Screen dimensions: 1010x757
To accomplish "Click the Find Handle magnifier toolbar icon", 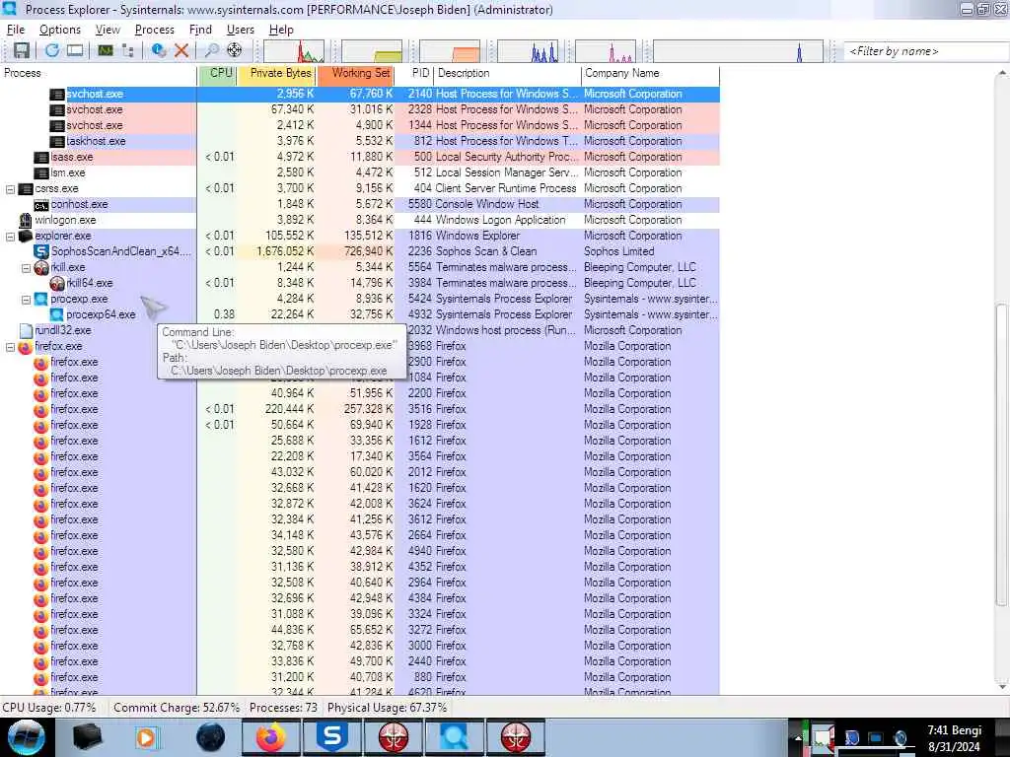I will click(x=211, y=50).
